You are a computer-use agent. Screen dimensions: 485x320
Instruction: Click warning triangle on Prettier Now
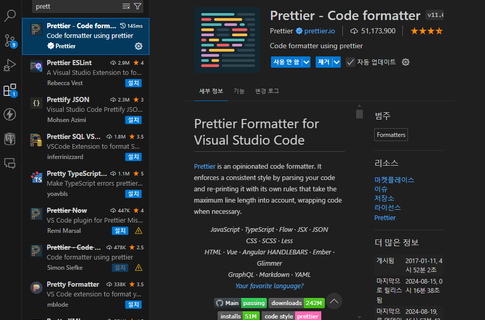139,231
